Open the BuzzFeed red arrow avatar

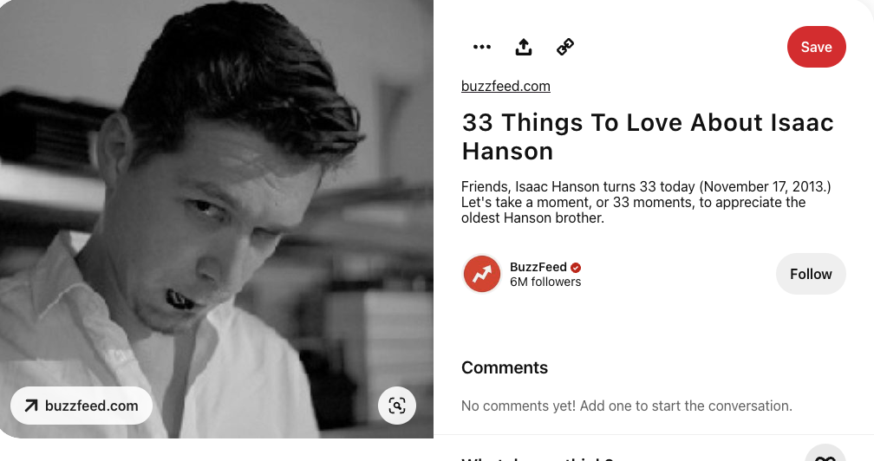point(481,274)
